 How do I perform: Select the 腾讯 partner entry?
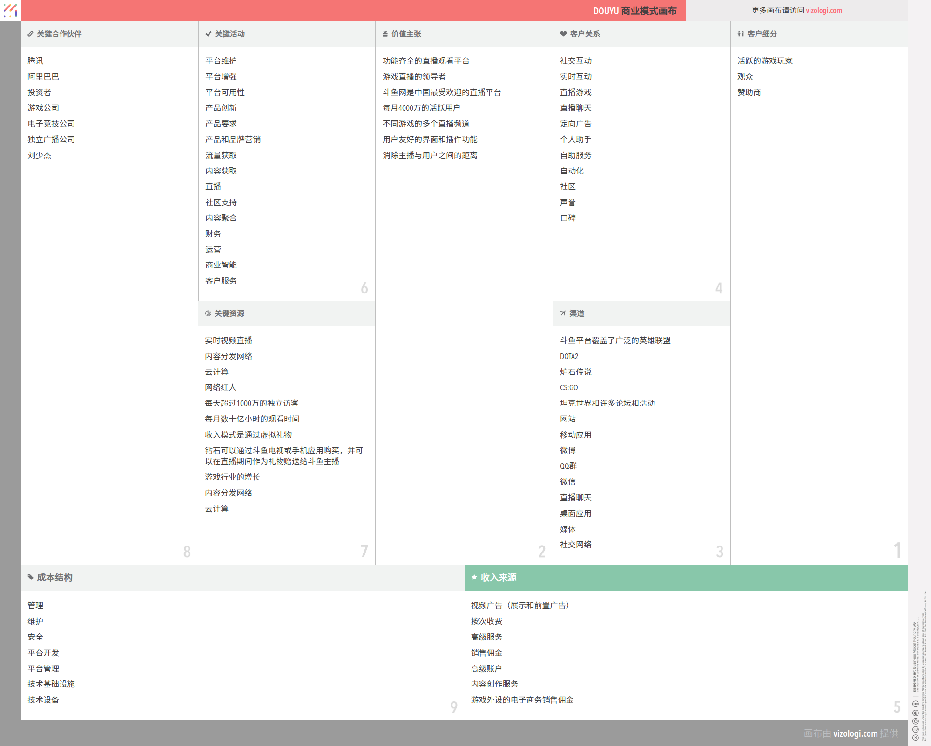[35, 61]
